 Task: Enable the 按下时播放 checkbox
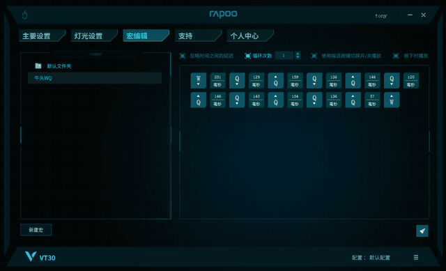tap(396, 56)
